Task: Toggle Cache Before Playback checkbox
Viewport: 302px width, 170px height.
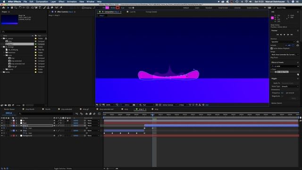Action: point(272,48)
